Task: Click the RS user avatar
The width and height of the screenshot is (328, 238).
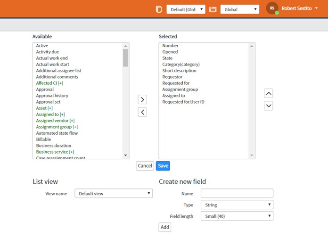Action: pyautogui.click(x=272, y=8)
